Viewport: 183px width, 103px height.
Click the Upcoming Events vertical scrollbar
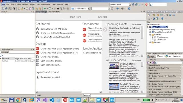tap(142, 41)
